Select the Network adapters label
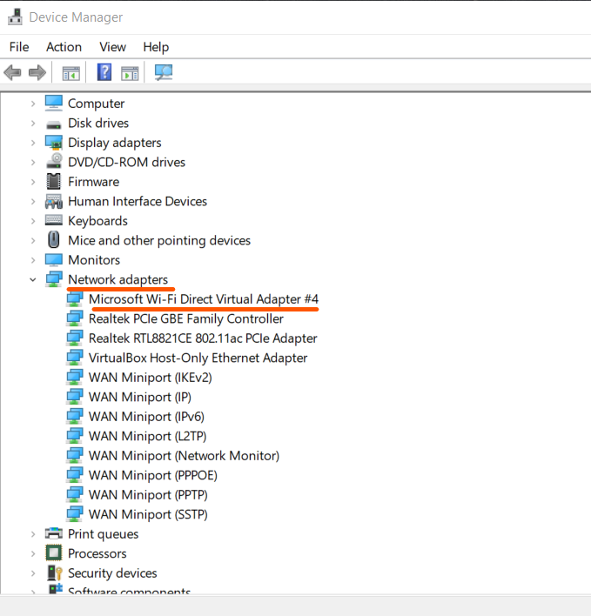Screen dimensions: 591x616 [x=118, y=279]
